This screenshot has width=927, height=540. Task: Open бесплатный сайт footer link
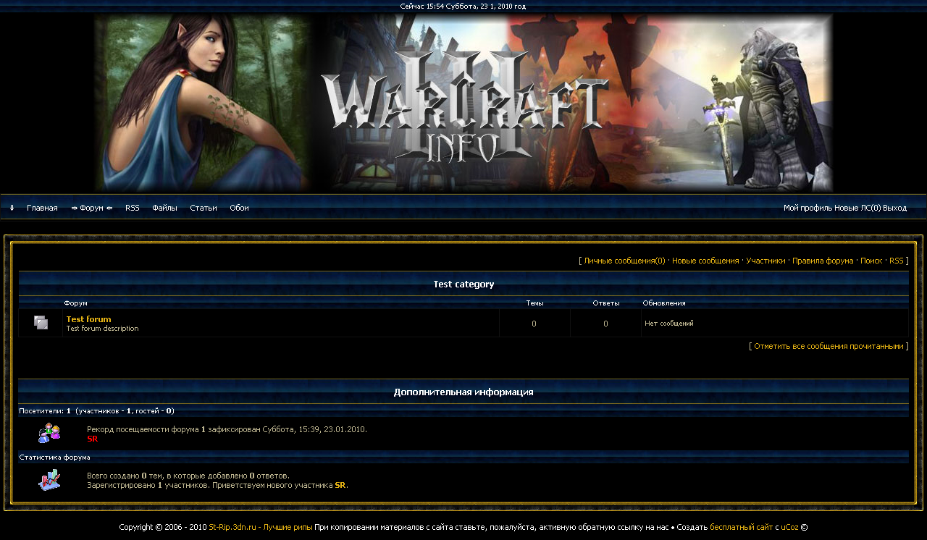pos(742,527)
